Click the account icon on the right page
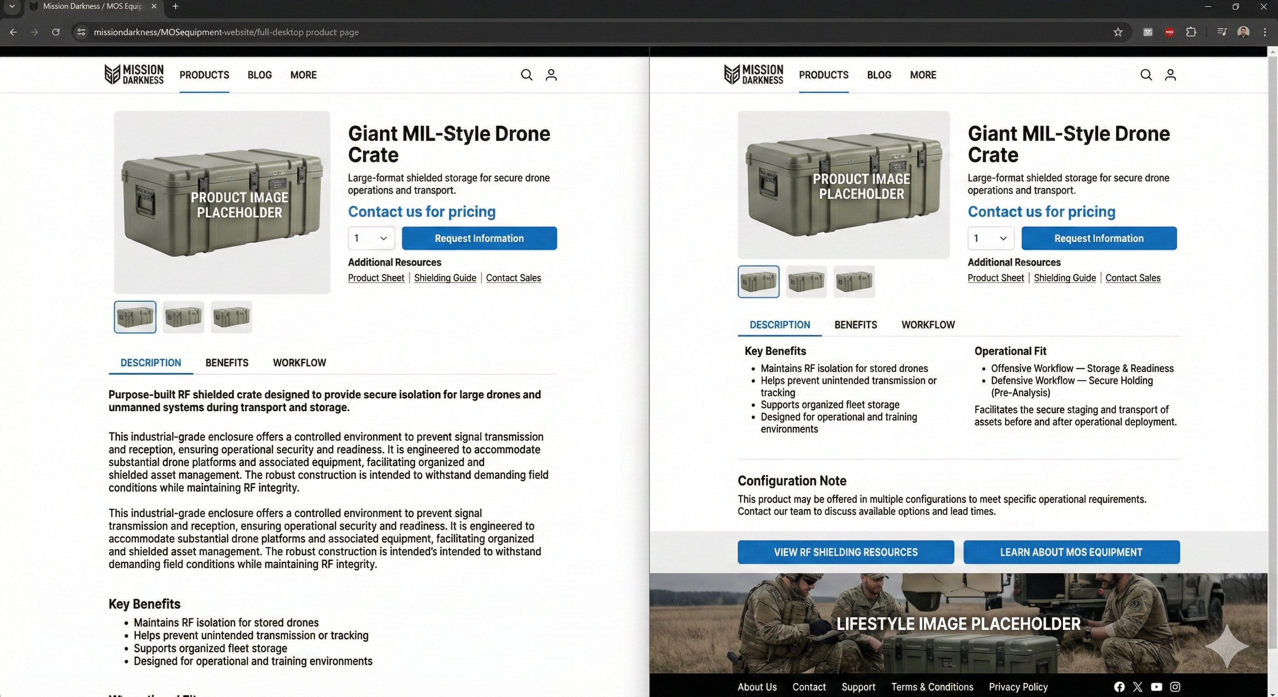This screenshot has height=697, width=1278. click(x=1170, y=75)
